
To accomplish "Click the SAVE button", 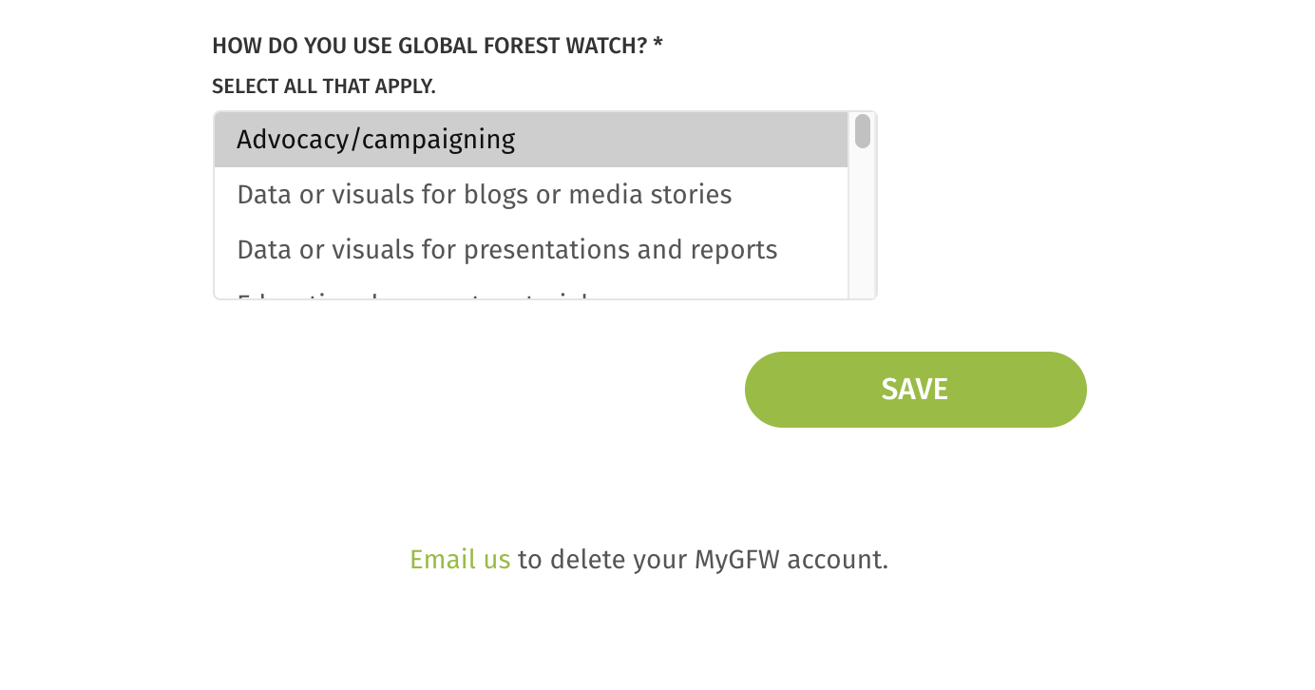I will 915,389.
